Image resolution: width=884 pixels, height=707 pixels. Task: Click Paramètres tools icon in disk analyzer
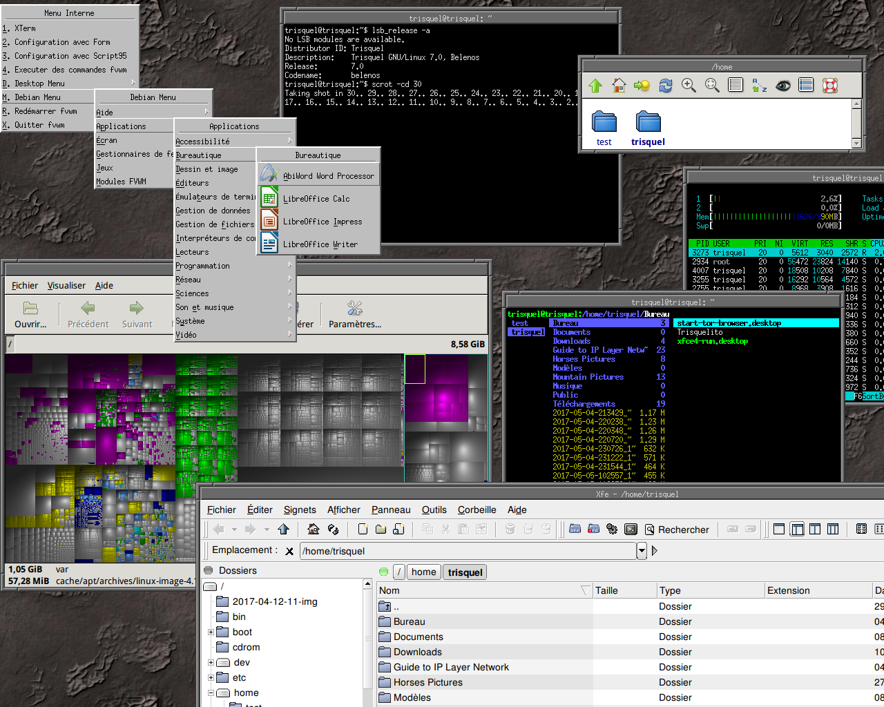point(355,315)
